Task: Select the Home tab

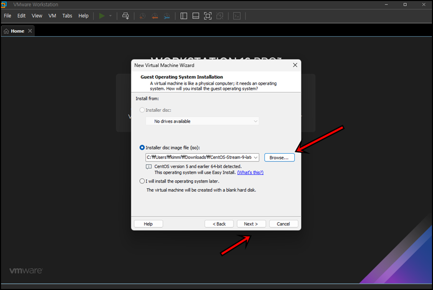Action: (x=18, y=31)
